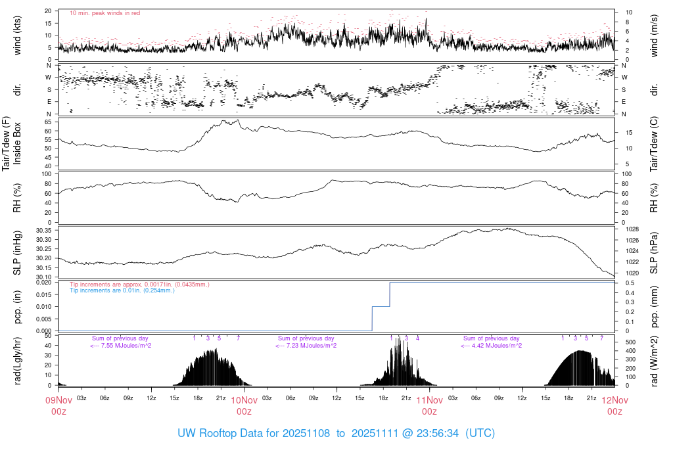Click the '7.55 MJoules/m^2' daily sum text
Image resolution: width=673 pixels, height=460 pixels.
click(x=121, y=346)
